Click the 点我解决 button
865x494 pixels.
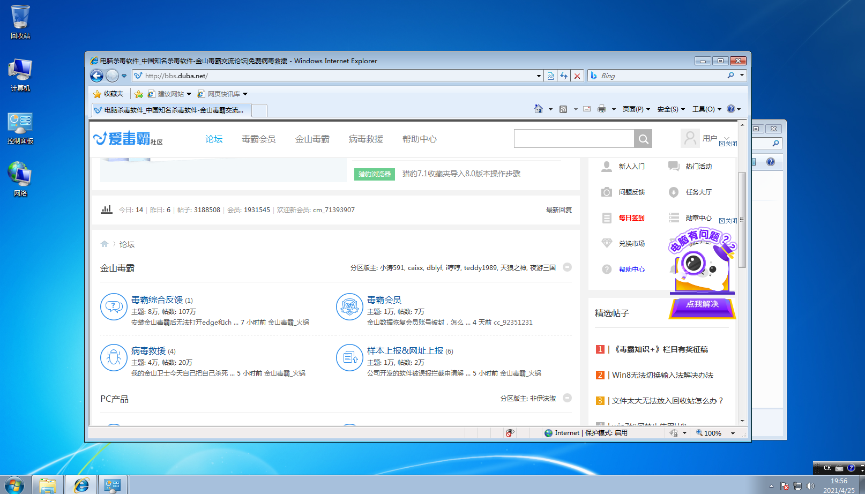tap(702, 304)
